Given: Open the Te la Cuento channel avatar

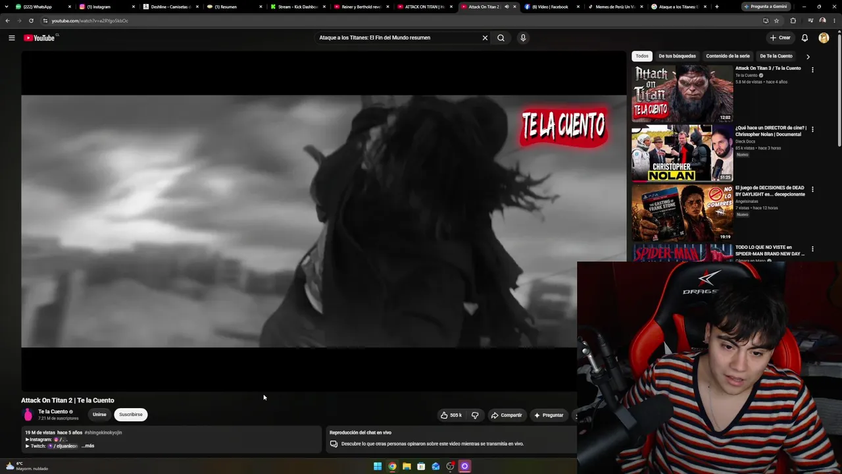Looking at the screenshot, I should coord(28,415).
